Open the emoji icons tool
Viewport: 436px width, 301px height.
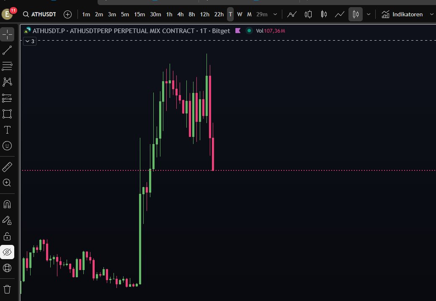(7, 146)
